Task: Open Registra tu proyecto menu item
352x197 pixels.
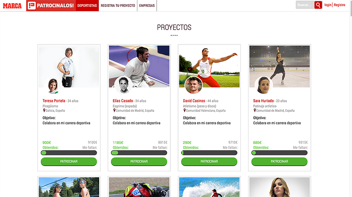Action: coord(118,6)
